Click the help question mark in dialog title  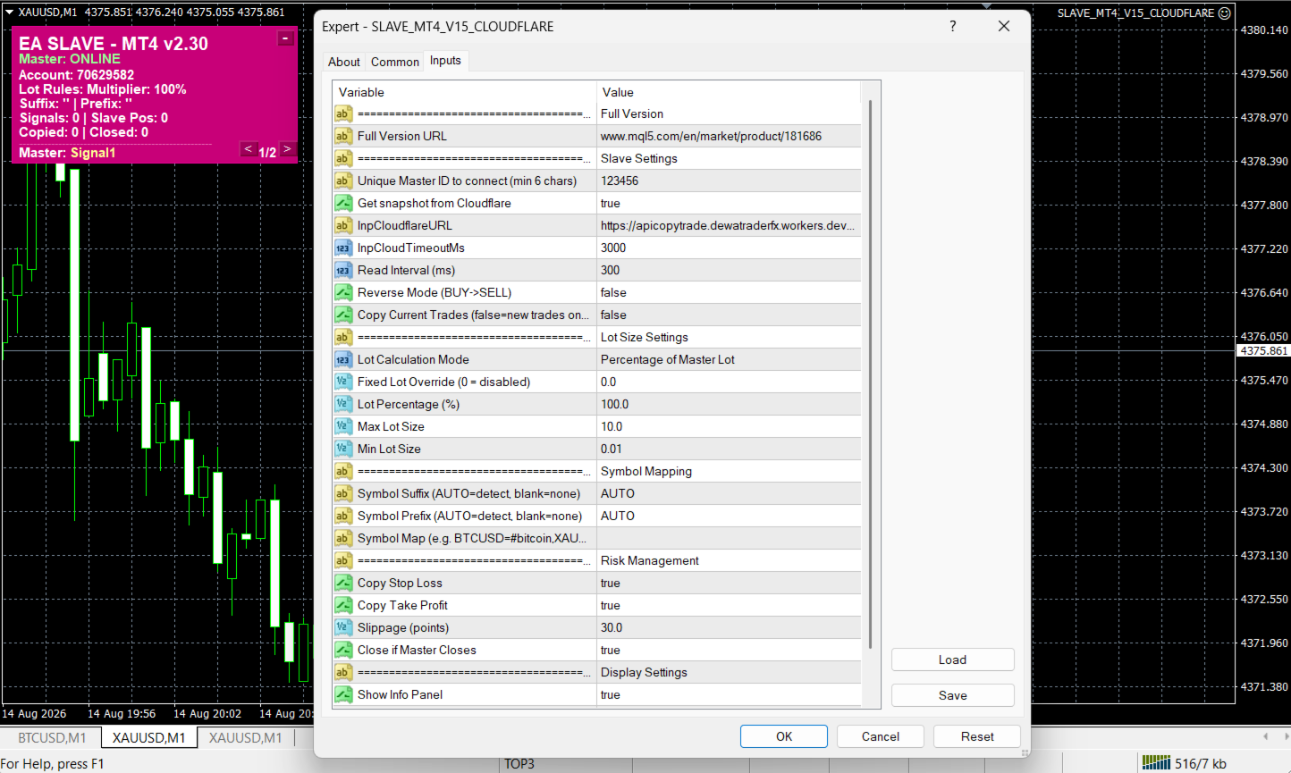[953, 26]
